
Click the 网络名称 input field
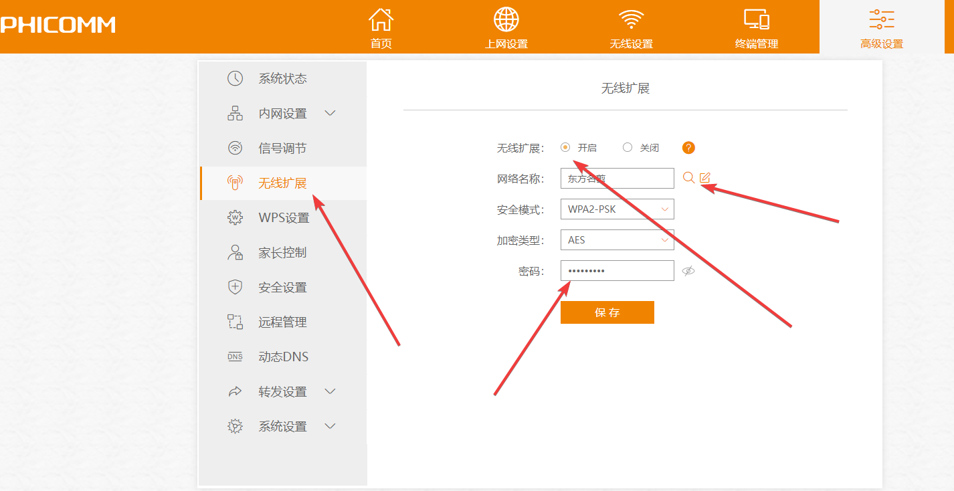click(x=617, y=178)
